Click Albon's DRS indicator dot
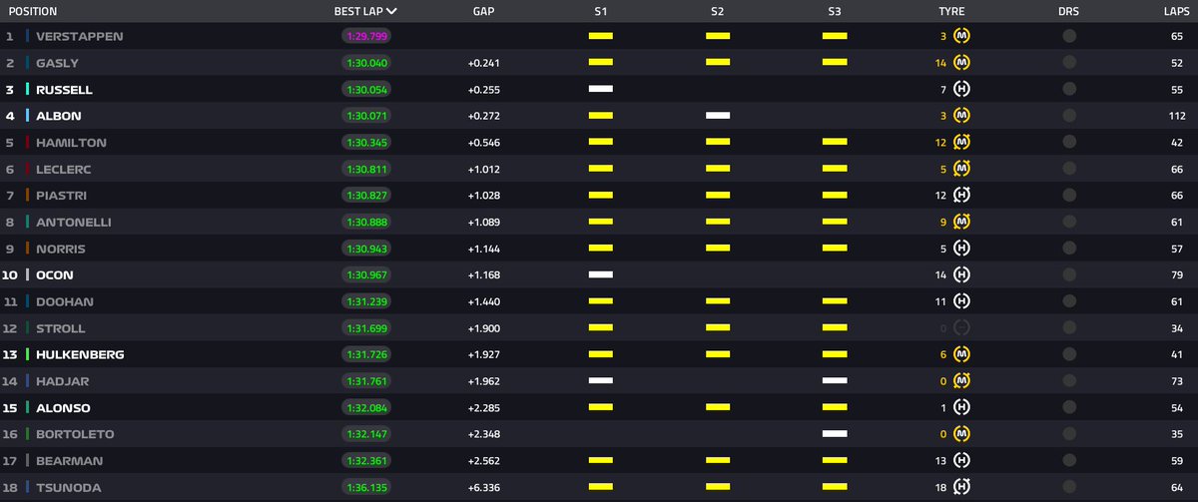This screenshot has height=502, width=1198. pyautogui.click(x=1069, y=116)
